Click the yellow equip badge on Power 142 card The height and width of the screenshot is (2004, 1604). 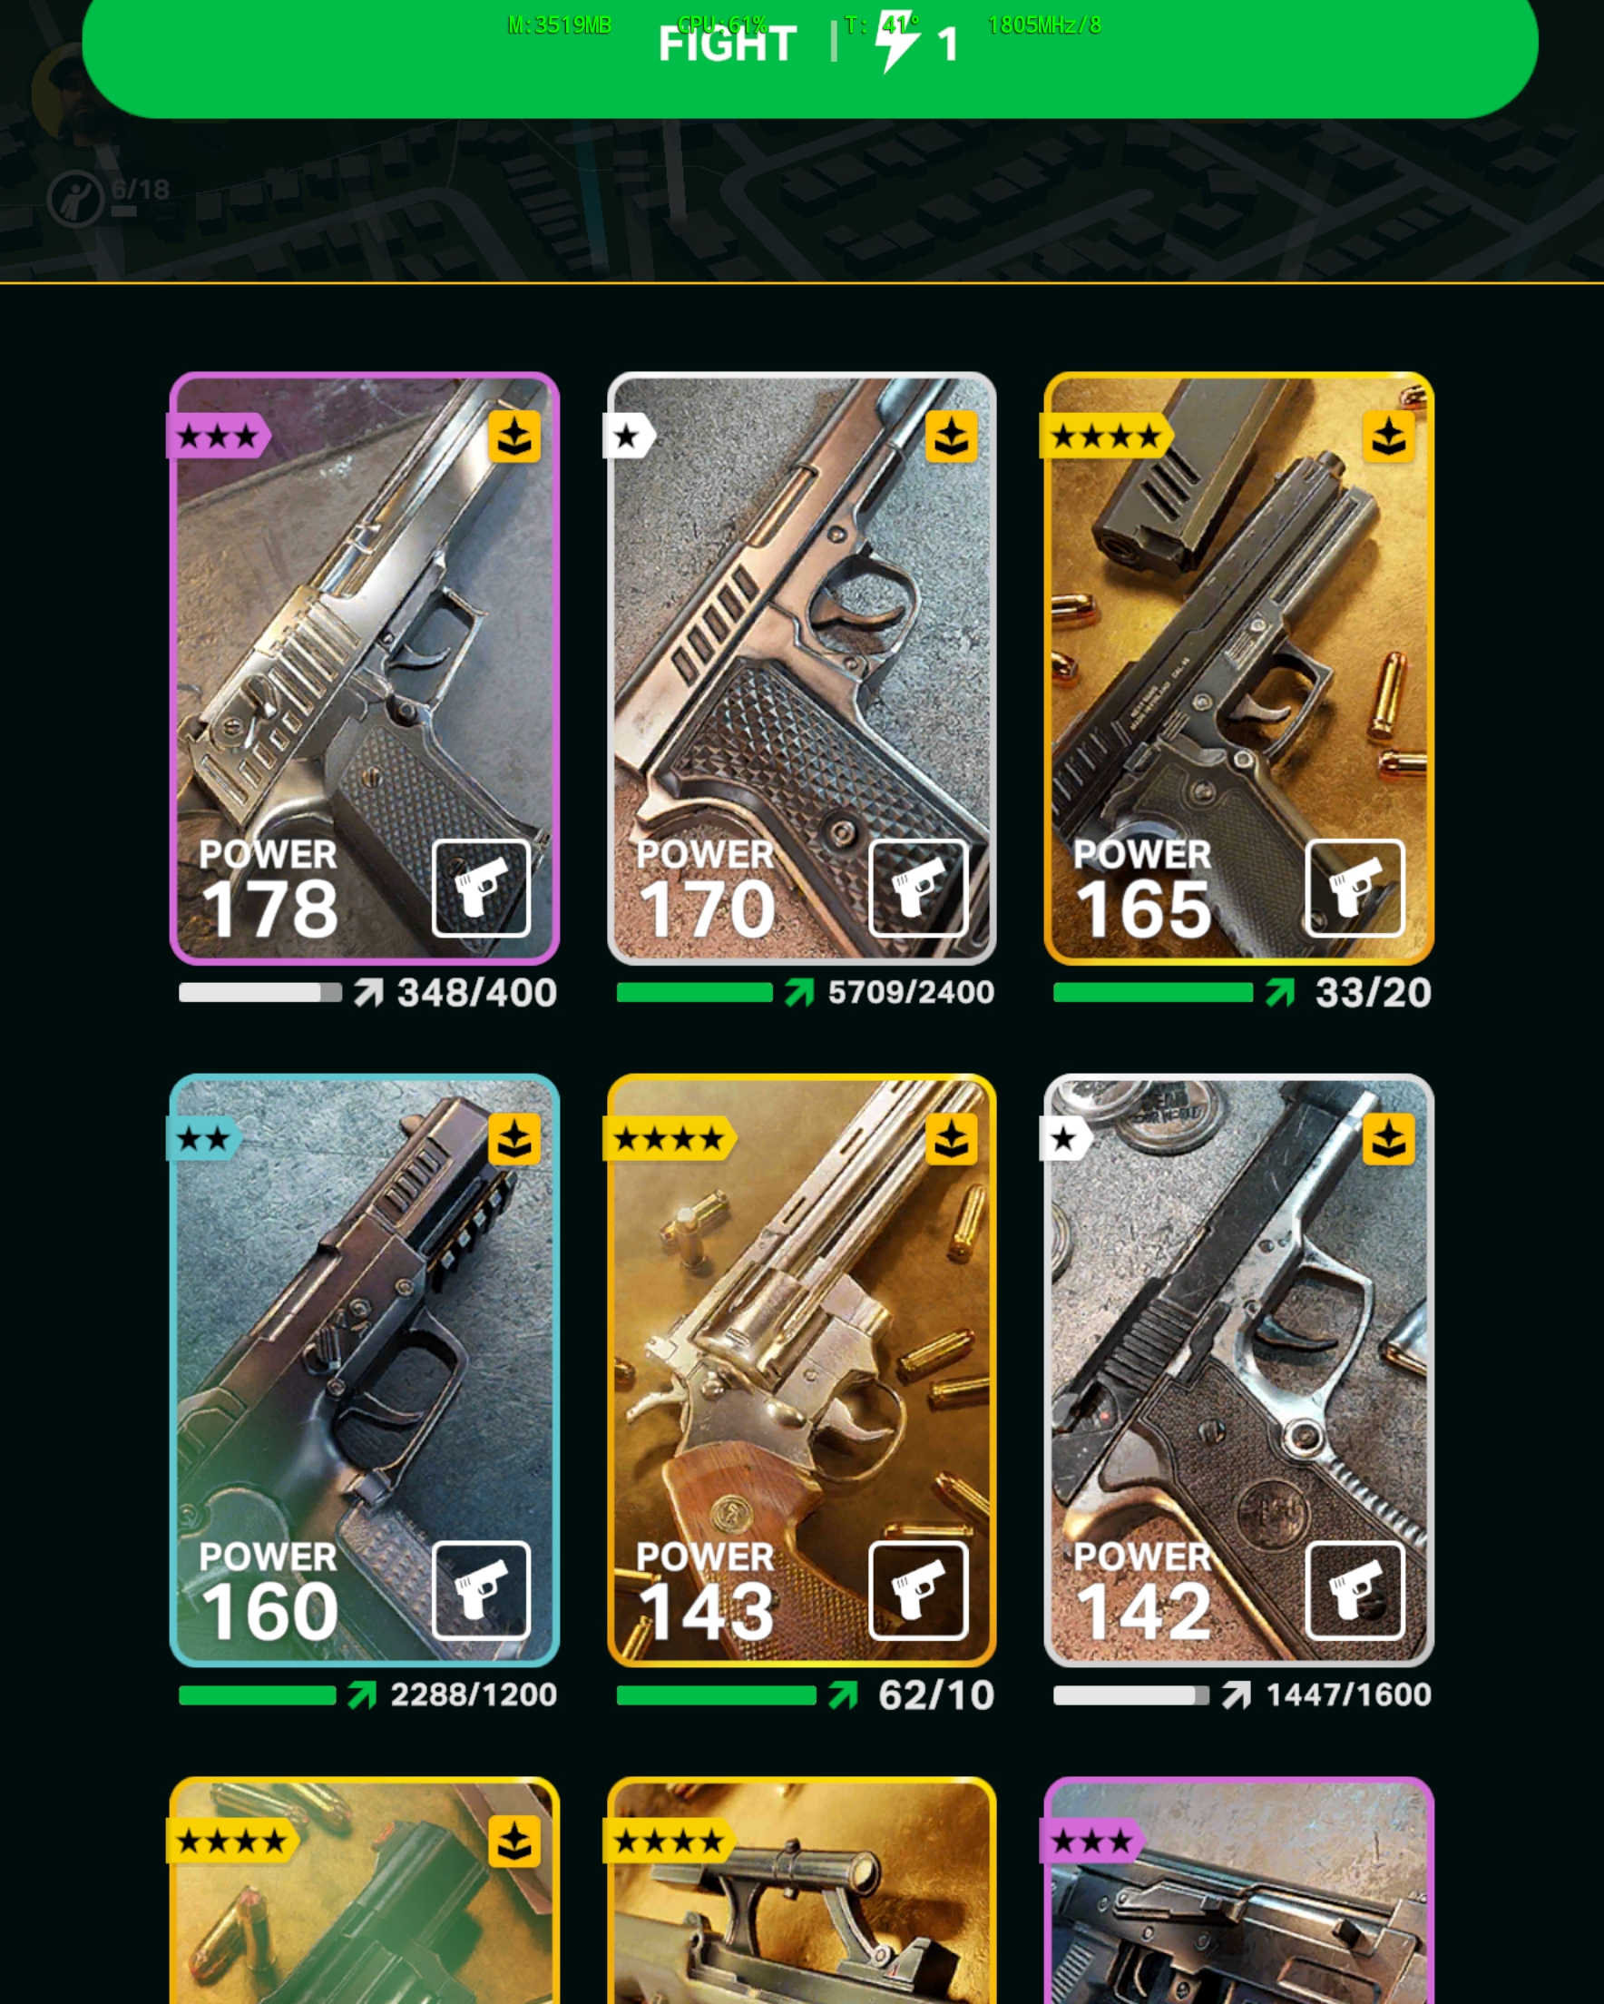pos(1388,1139)
